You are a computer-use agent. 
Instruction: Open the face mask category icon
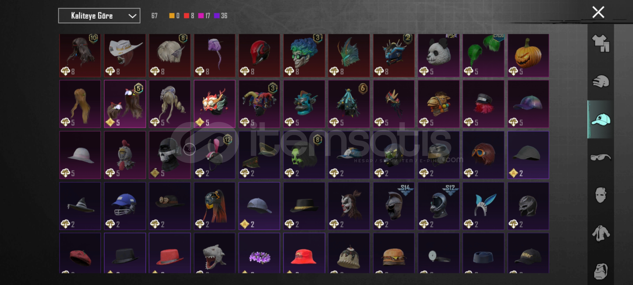[x=601, y=195]
